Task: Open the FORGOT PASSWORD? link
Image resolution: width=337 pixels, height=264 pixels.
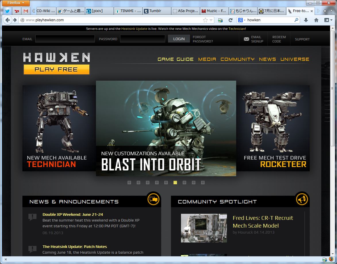Action: (x=203, y=39)
